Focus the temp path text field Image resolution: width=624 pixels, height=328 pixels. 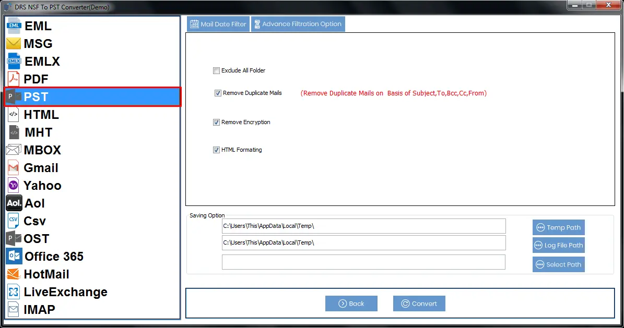[364, 226]
